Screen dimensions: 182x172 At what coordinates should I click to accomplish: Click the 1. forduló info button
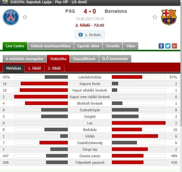point(90,35)
